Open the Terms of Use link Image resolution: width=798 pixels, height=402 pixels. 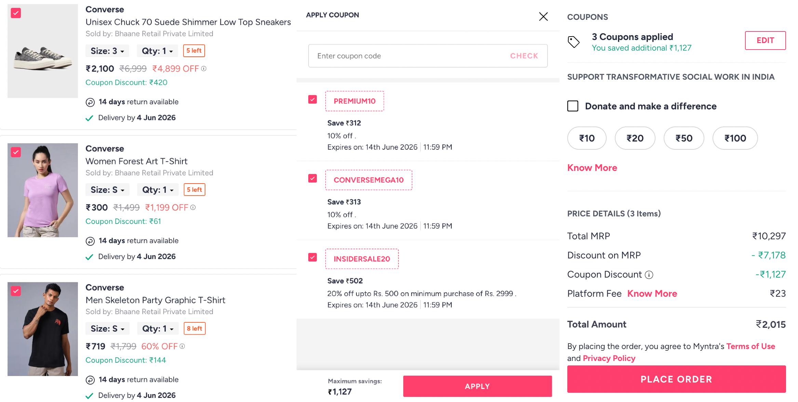[750, 346]
